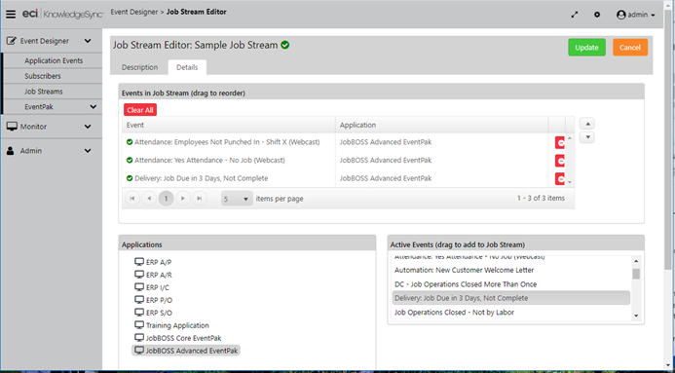This screenshot has width=675, height=373.
Task: Remove Delivery: Job Due in 3 Days row
Action: [560, 178]
